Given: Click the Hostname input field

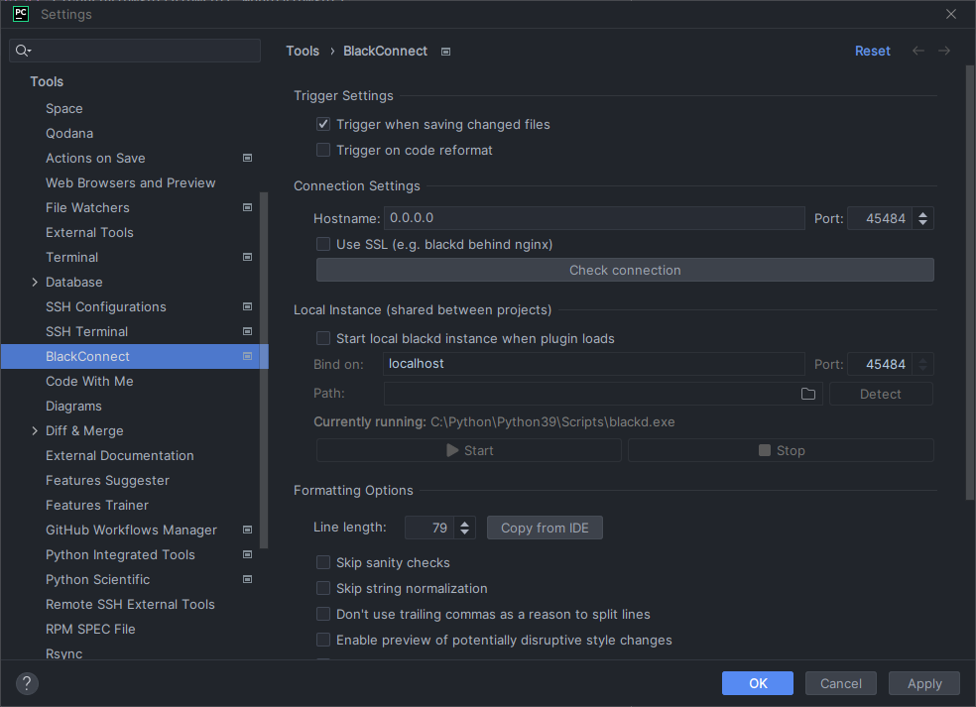Looking at the screenshot, I should 594,218.
